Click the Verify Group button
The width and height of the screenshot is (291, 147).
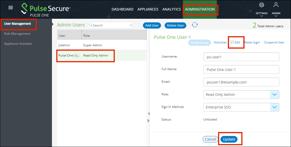click(200, 43)
